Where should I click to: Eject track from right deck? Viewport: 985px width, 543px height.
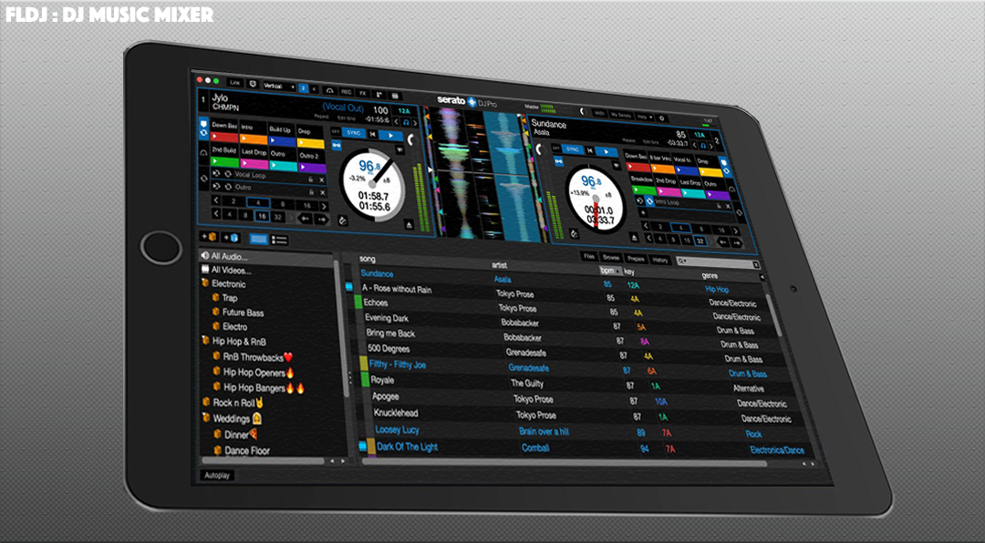(x=635, y=238)
